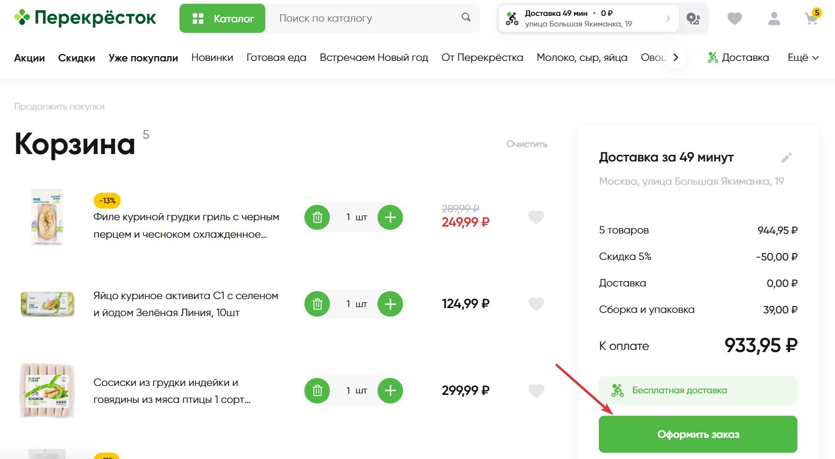Expand the Ещё dropdown menu

point(803,58)
